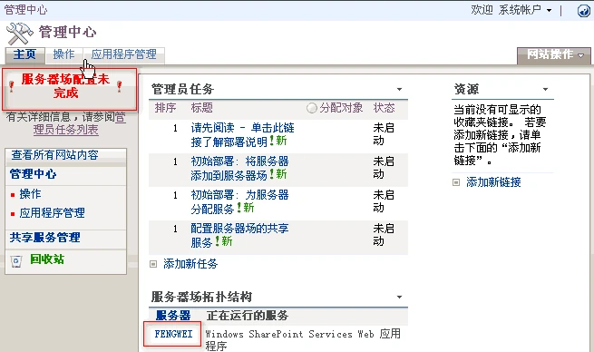Click the hammer and wrench logo beside 管理中心

point(20,34)
